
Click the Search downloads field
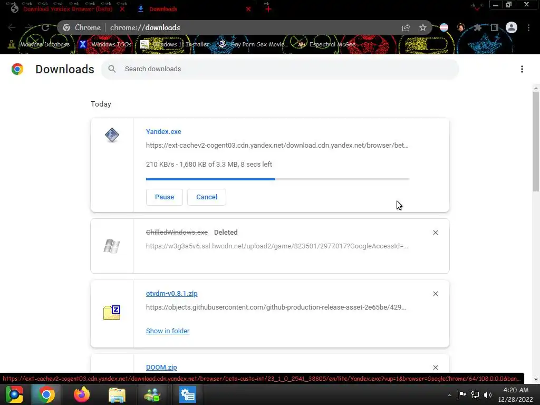[279, 69]
